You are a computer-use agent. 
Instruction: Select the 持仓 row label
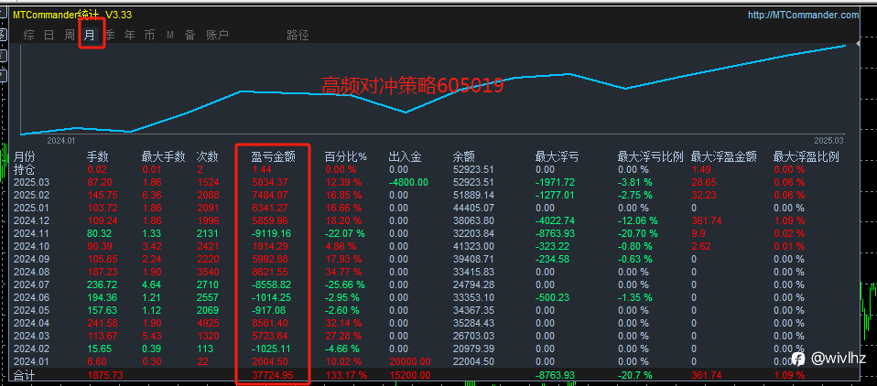(24, 168)
